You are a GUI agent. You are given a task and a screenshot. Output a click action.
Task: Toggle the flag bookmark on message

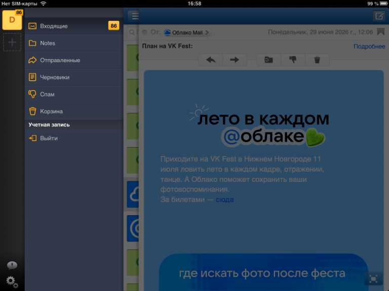click(380, 32)
